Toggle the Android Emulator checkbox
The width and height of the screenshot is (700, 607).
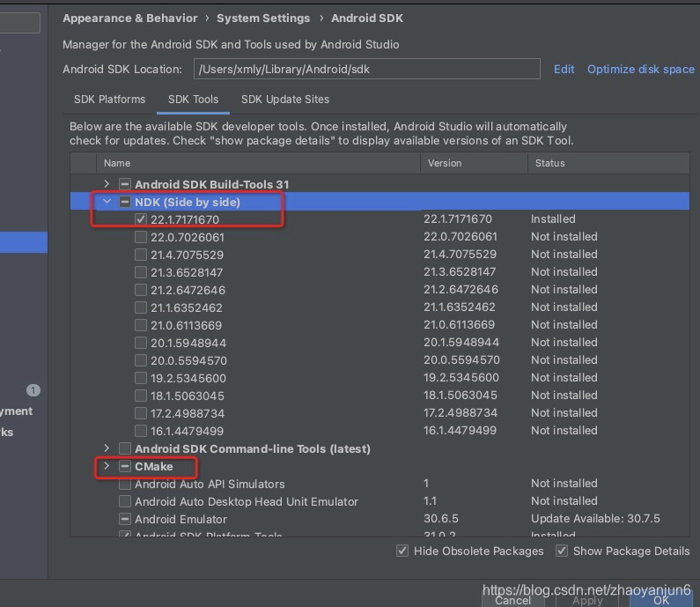tap(125, 519)
